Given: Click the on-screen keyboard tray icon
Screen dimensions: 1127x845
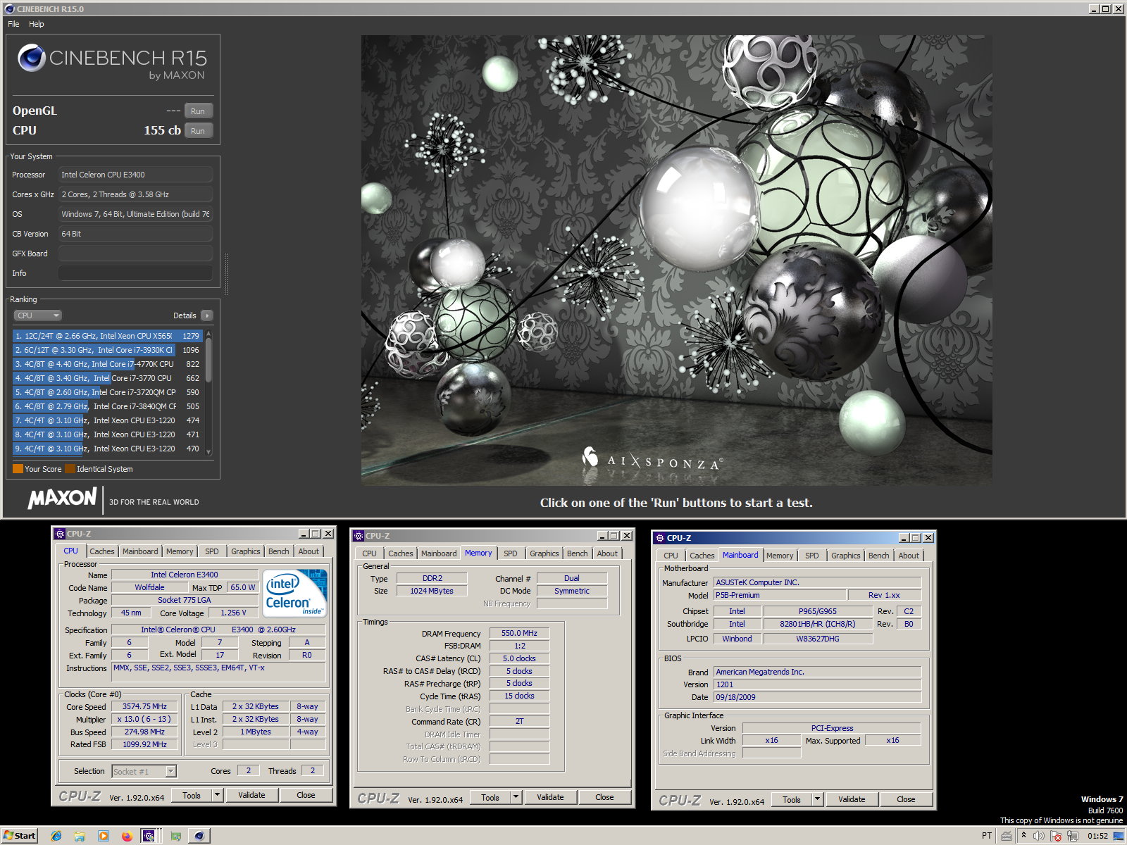Looking at the screenshot, I should (1007, 836).
